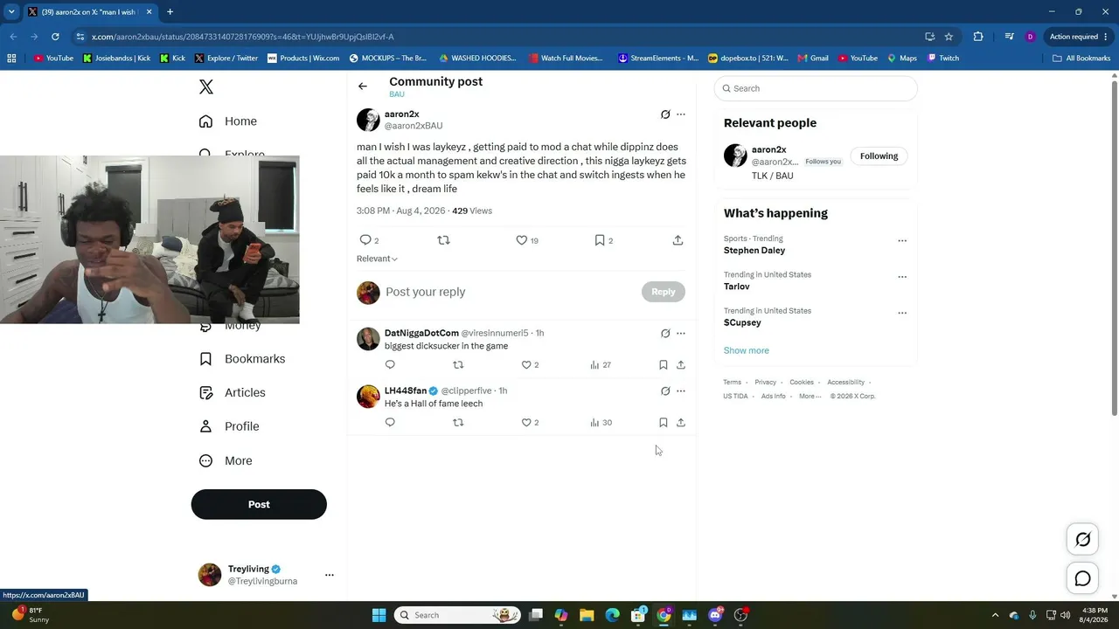Repost LH44Sfan's reply
Image resolution: width=1119 pixels, height=629 pixels.
click(x=458, y=423)
